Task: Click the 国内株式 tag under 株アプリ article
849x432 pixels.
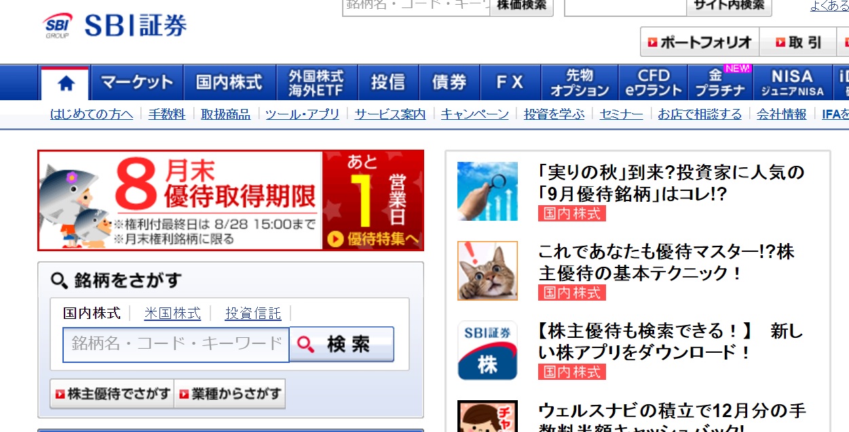Action: pyautogui.click(x=572, y=372)
